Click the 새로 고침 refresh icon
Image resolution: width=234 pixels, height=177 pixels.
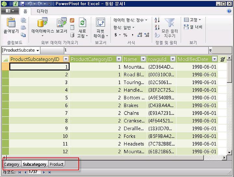82,22
